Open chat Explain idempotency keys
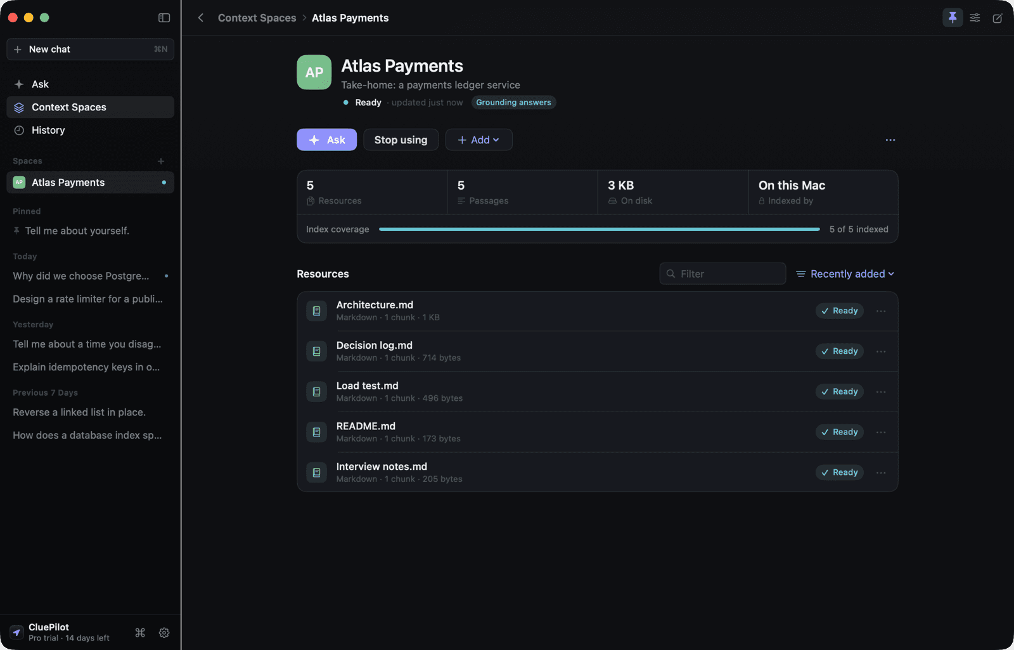This screenshot has height=650, width=1014. 90,367
